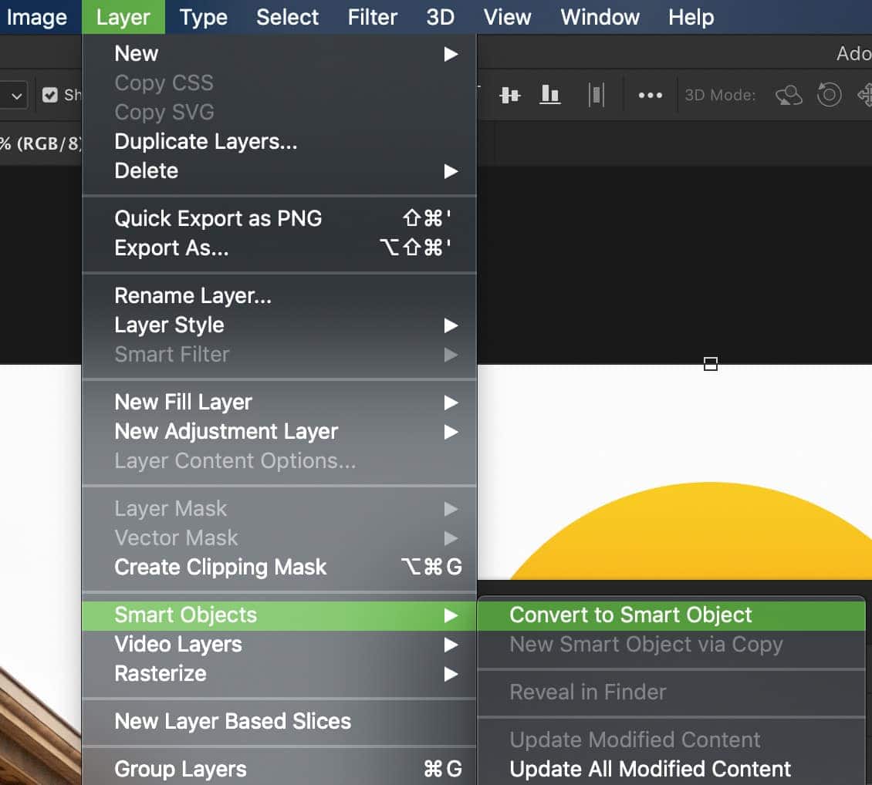Expand the Layer Style submenu

[x=279, y=325]
